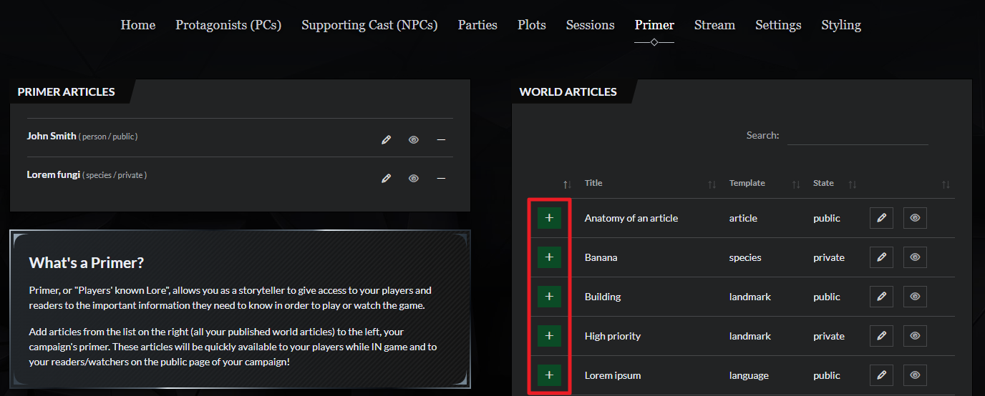
Task: View the Anatomy of an article entry
Action: point(915,218)
